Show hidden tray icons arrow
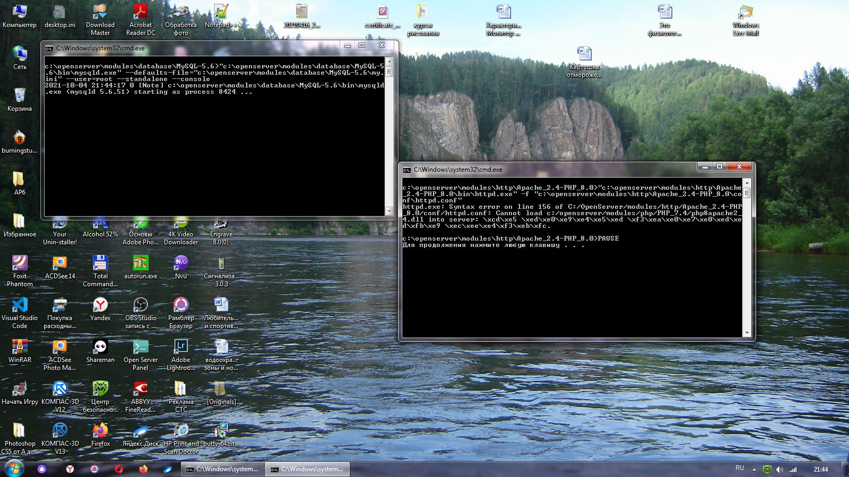This screenshot has height=477, width=849. [754, 469]
